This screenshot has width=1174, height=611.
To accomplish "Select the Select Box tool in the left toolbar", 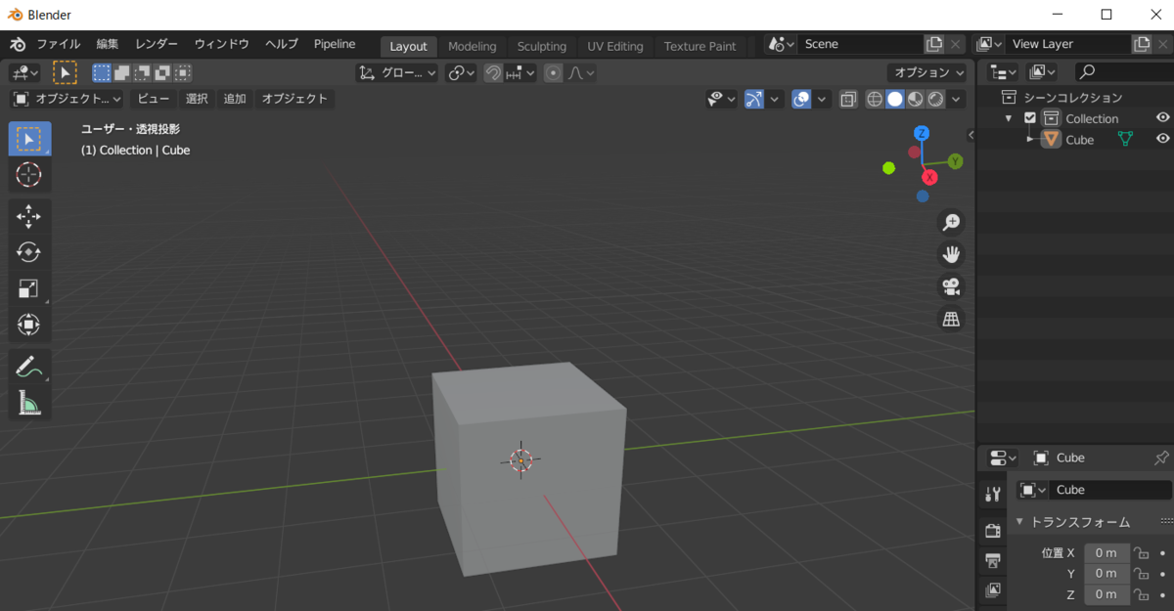I will 29,139.
